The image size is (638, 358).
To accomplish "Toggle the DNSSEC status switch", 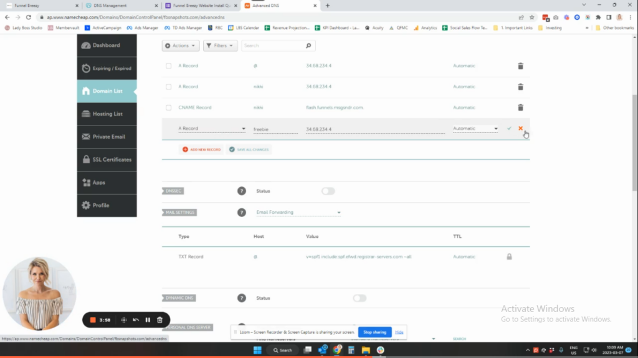I will 328,191.
